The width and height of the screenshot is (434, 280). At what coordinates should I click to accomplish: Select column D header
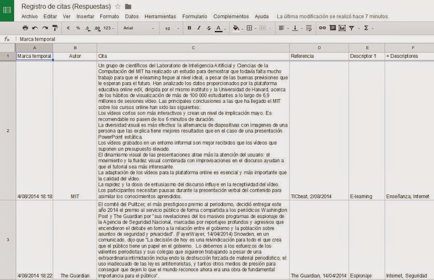pos(319,48)
